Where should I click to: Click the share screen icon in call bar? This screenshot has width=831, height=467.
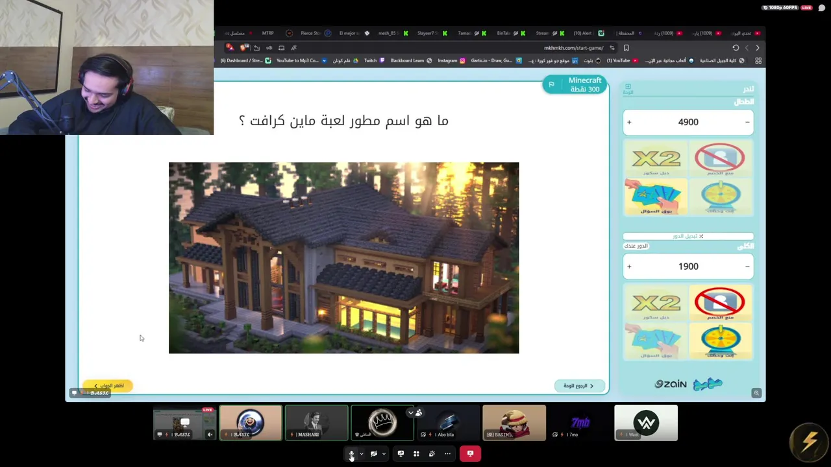(401, 453)
